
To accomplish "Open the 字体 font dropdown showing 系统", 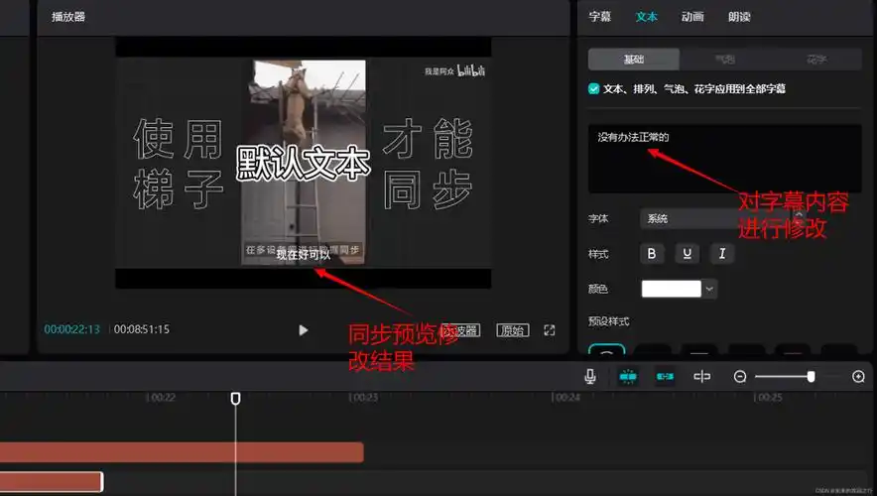I will click(721, 218).
